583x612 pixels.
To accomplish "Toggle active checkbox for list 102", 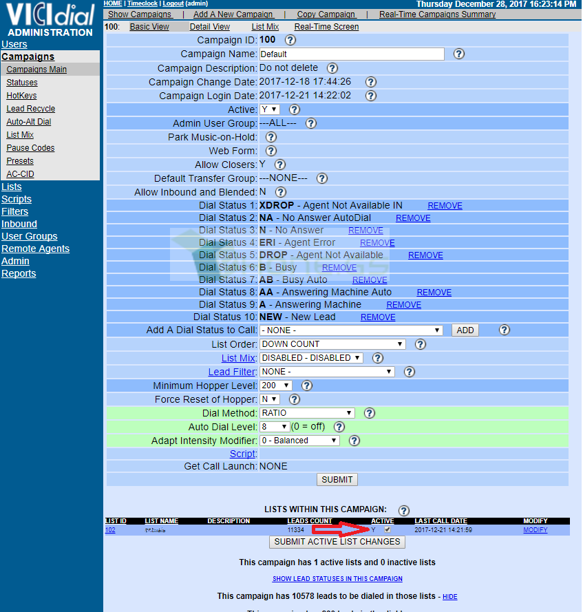I will tap(387, 529).
